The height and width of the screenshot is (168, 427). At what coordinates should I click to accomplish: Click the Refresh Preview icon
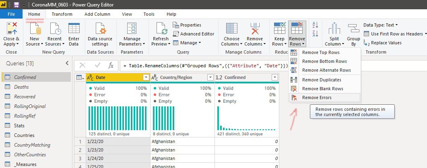(162, 28)
